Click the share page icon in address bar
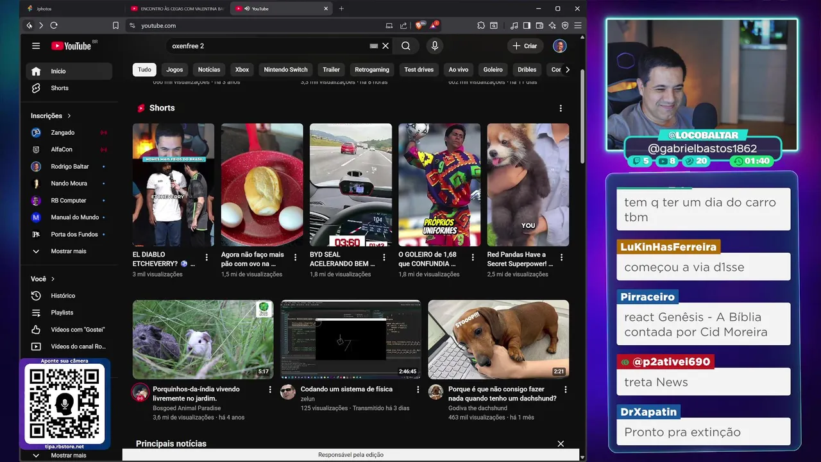Image resolution: width=821 pixels, height=462 pixels. click(x=403, y=26)
